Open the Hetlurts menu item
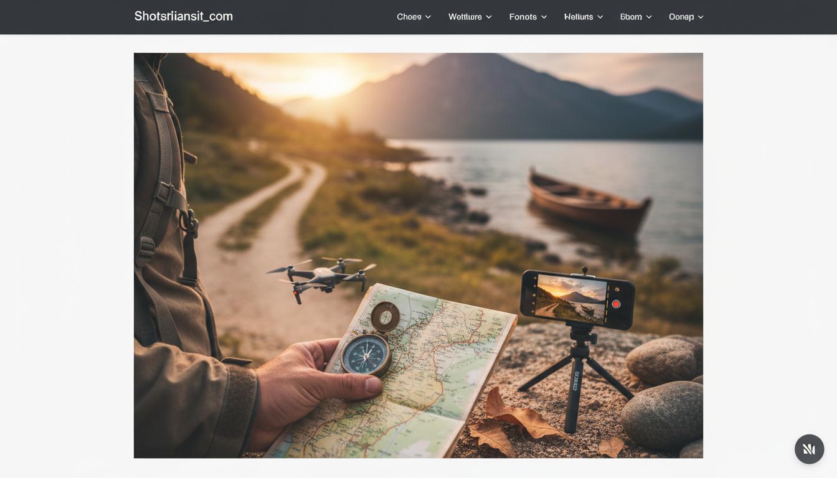Image resolution: width=837 pixels, height=478 pixels. coord(578,17)
